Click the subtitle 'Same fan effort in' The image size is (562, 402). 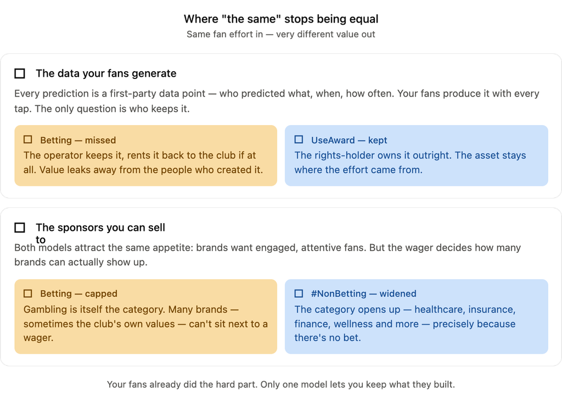224,35
